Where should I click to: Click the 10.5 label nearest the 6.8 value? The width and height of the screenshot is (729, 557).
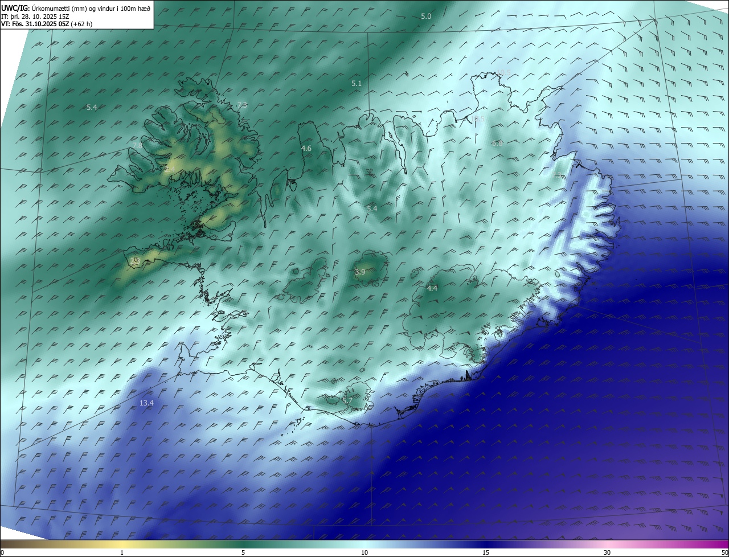[477, 119]
